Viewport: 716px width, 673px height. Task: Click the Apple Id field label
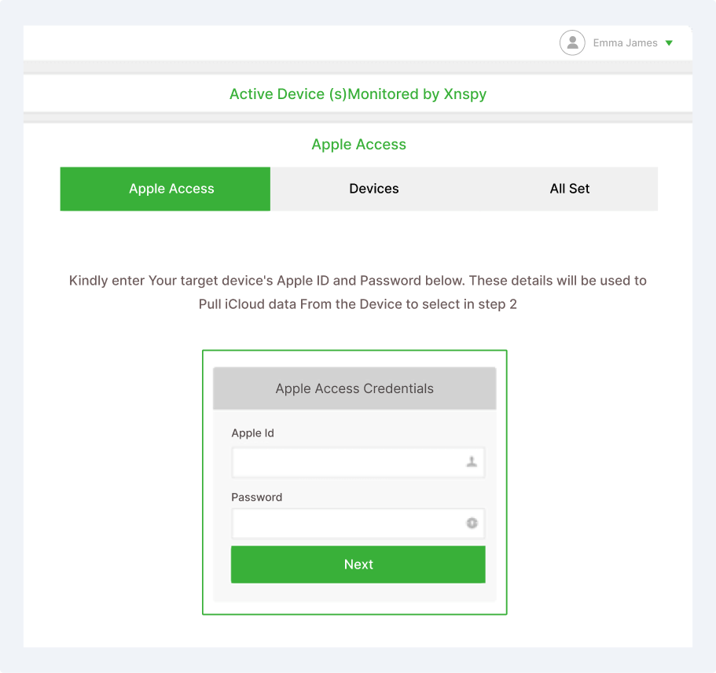pyautogui.click(x=252, y=433)
